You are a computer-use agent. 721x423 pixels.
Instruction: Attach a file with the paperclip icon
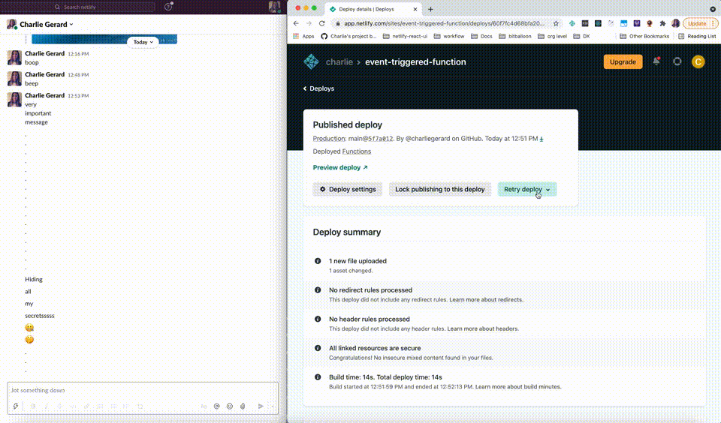[243, 406]
